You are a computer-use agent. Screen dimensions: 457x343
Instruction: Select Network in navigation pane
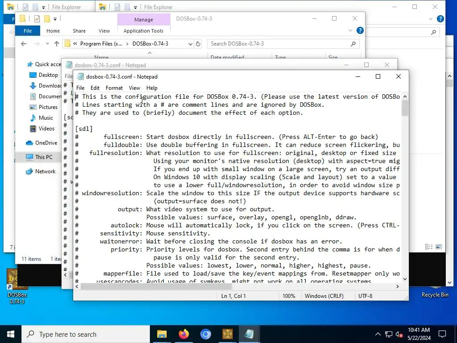[x=41, y=171]
